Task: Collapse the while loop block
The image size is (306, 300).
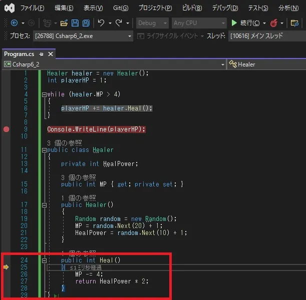Action: tap(44, 94)
